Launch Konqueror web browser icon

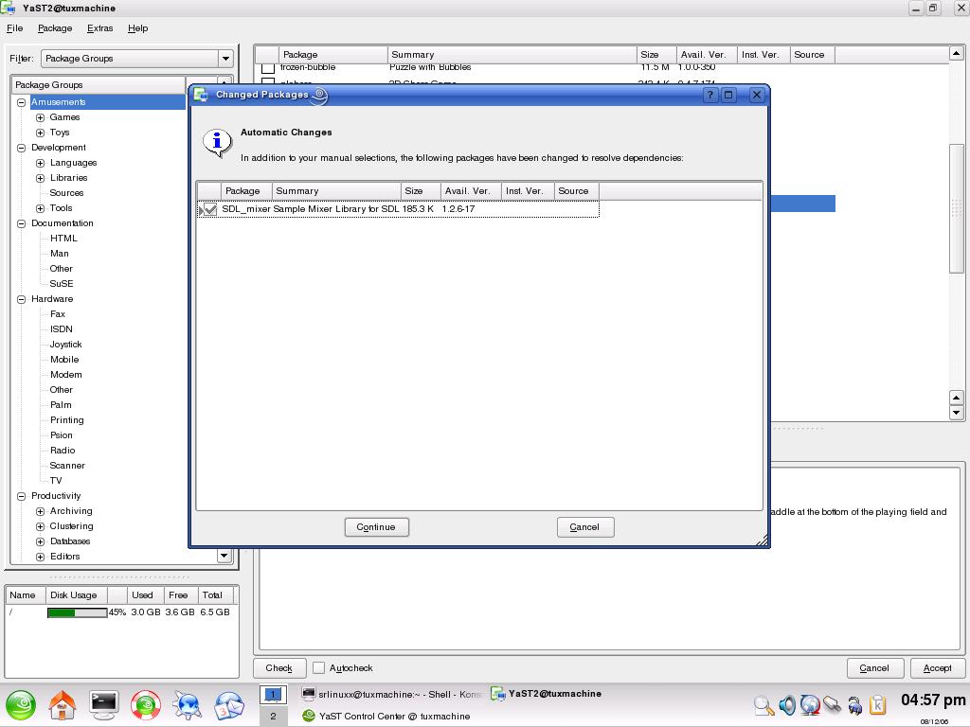click(187, 705)
